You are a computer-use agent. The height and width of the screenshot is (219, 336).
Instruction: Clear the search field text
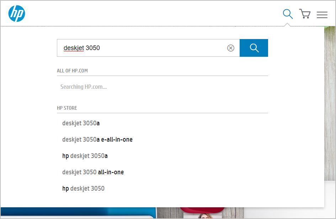click(x=230, y=48)
